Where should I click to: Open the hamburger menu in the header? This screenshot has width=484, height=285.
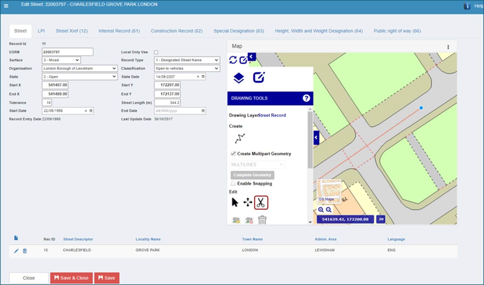6,6
